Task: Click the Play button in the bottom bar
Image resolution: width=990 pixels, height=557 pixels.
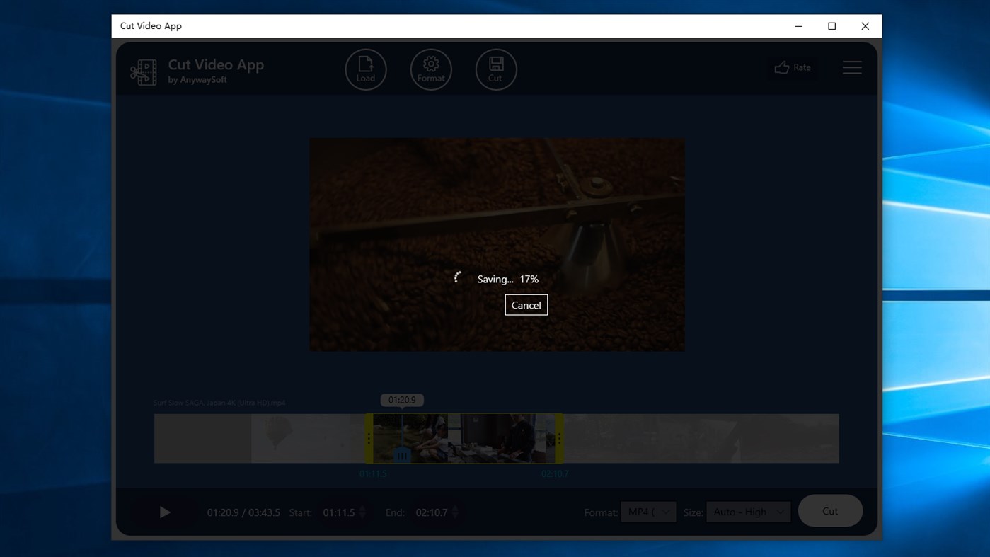Action: click(165, 512)
